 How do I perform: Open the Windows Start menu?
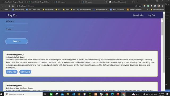coord(2,94)
